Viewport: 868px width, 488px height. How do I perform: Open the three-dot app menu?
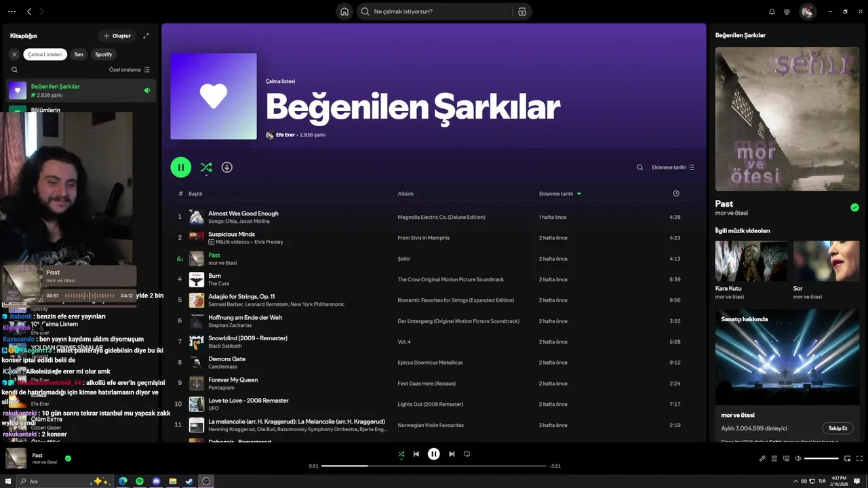(x=12, y=12)
